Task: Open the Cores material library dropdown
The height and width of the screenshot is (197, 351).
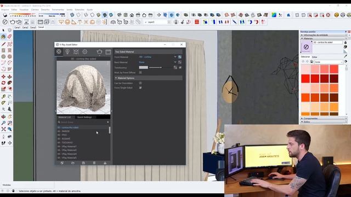Action: tap(329, 62)
